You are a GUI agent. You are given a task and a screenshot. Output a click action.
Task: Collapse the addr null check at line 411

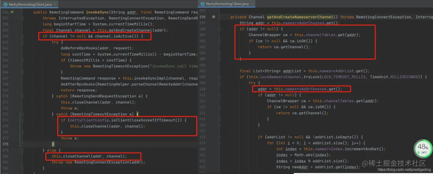220,95
